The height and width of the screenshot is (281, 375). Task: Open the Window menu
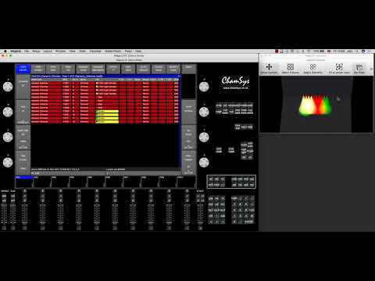[x=60, y=52]
